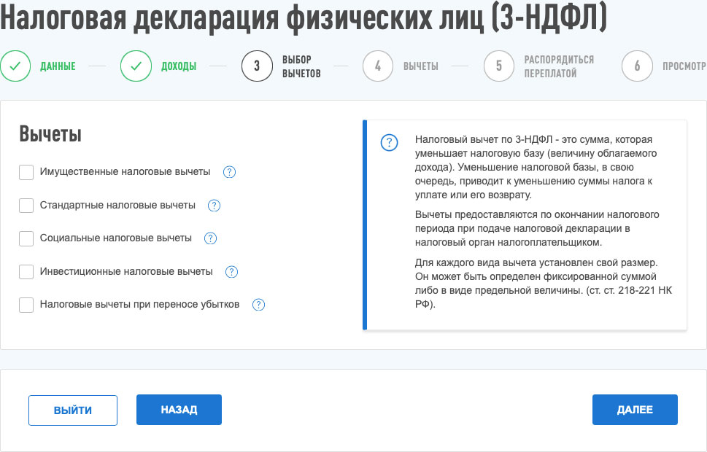Click green checkmark circle for Доходы step
The image size is (707, 452).
tap(136, 66)
